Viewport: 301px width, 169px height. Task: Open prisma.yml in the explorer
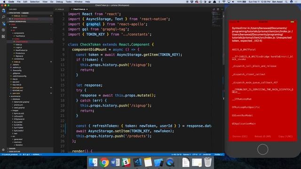(x=18, y=105)
